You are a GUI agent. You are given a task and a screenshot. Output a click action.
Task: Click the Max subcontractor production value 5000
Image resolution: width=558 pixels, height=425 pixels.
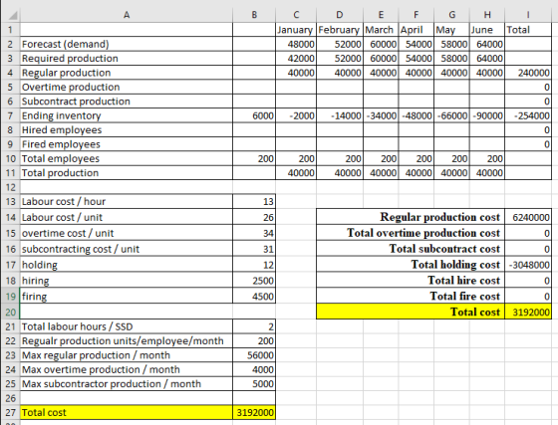click(254, 384)
